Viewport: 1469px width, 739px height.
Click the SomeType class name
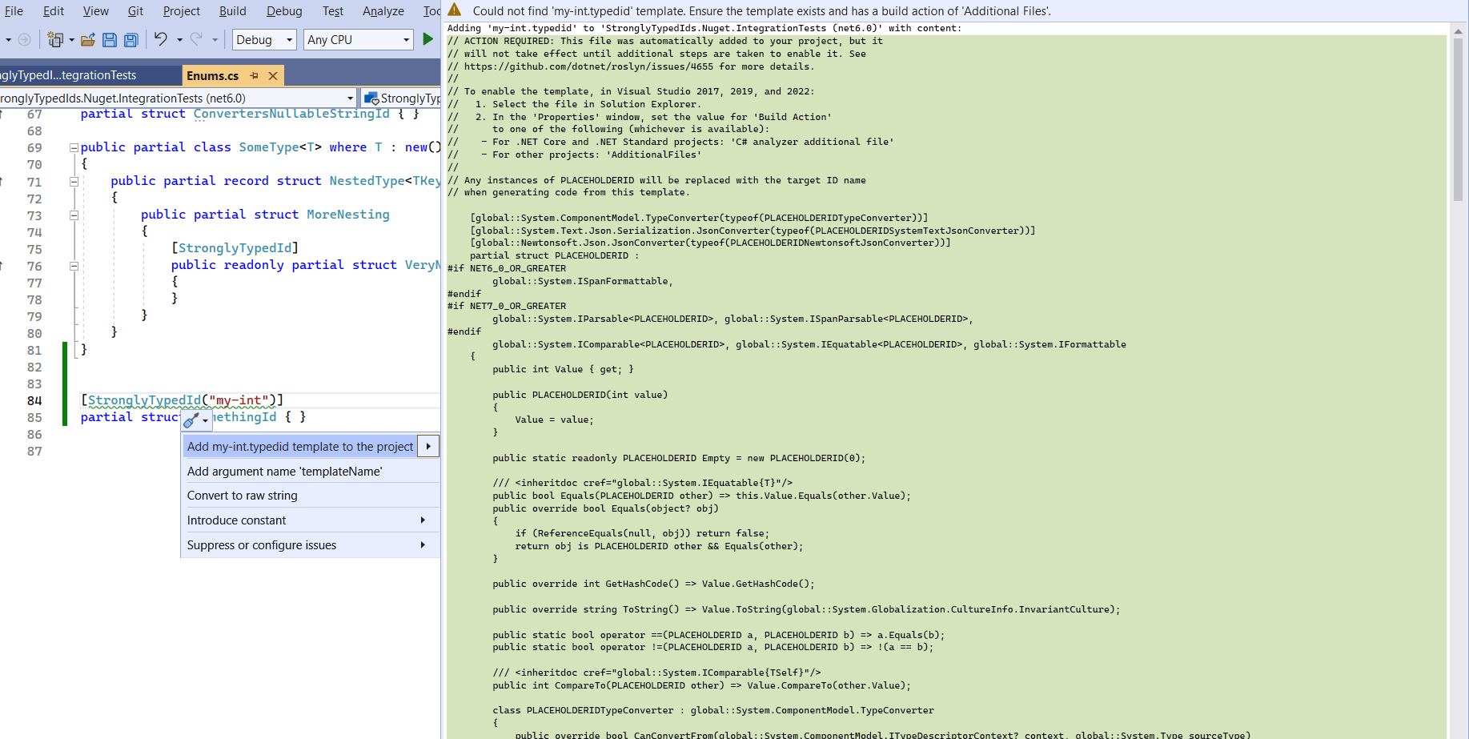coord(269,147)
